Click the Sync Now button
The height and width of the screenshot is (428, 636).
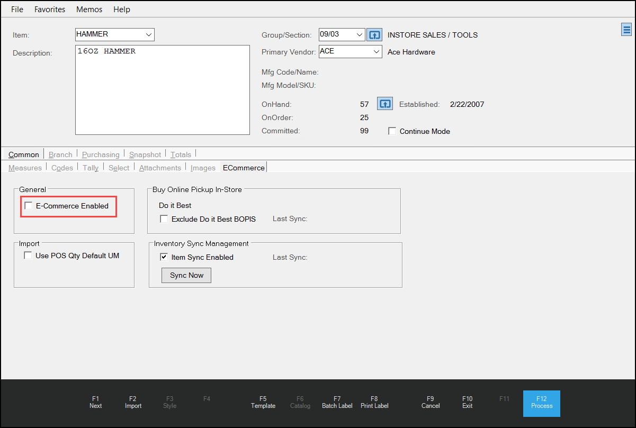[186, 276]
